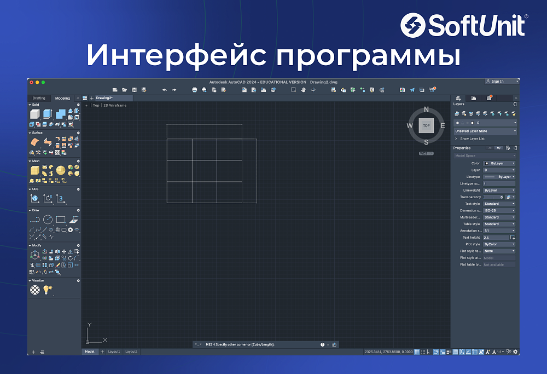
Task: Select the Network Surface tool
Action: coord(34,142)
